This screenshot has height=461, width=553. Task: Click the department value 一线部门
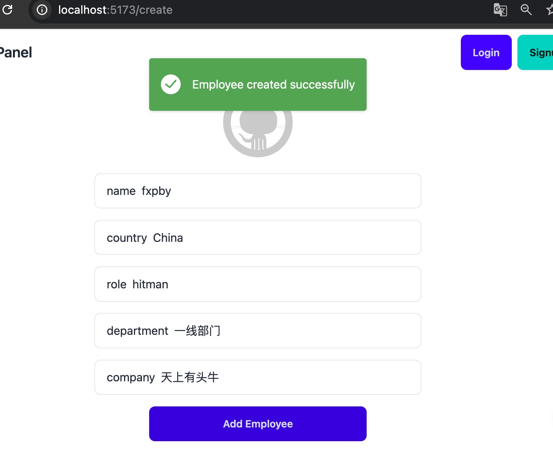197,331
